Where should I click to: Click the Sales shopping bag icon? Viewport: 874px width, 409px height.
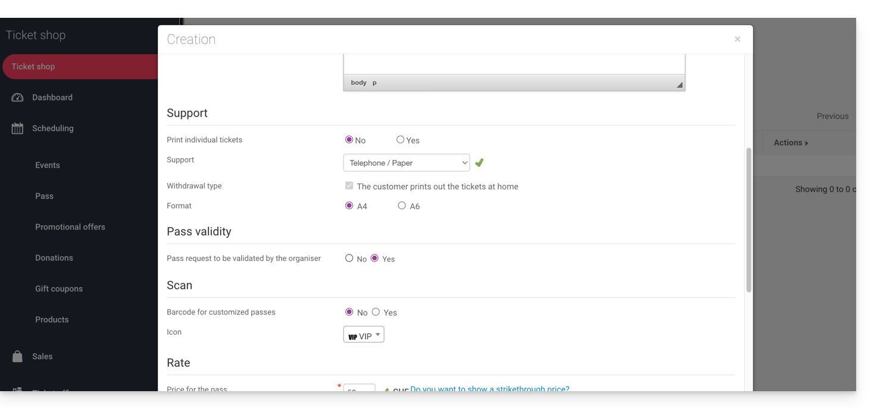[x=17, y=356]
